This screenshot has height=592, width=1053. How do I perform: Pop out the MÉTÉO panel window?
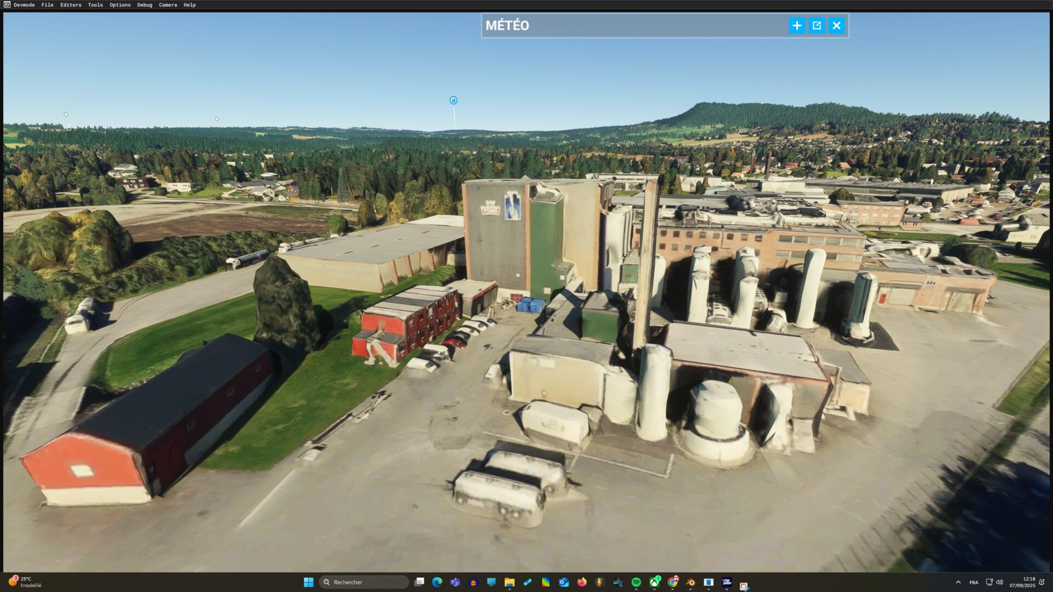click(817, 26)
